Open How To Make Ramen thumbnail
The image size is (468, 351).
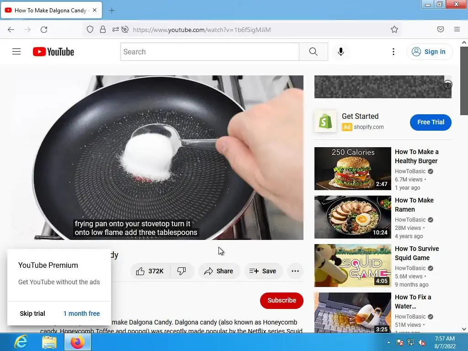352,217
